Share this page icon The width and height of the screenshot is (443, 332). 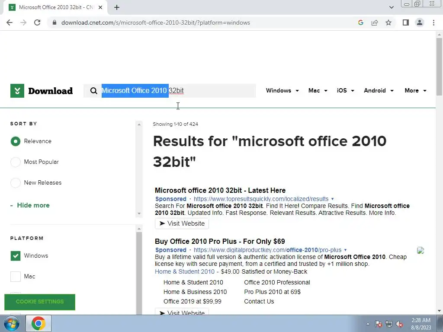[x=375, y=22]
